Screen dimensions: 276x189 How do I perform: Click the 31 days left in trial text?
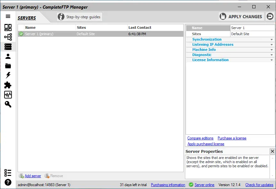pos(133,185)
